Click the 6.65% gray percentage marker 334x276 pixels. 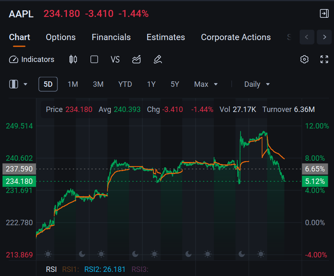point(315,169)
